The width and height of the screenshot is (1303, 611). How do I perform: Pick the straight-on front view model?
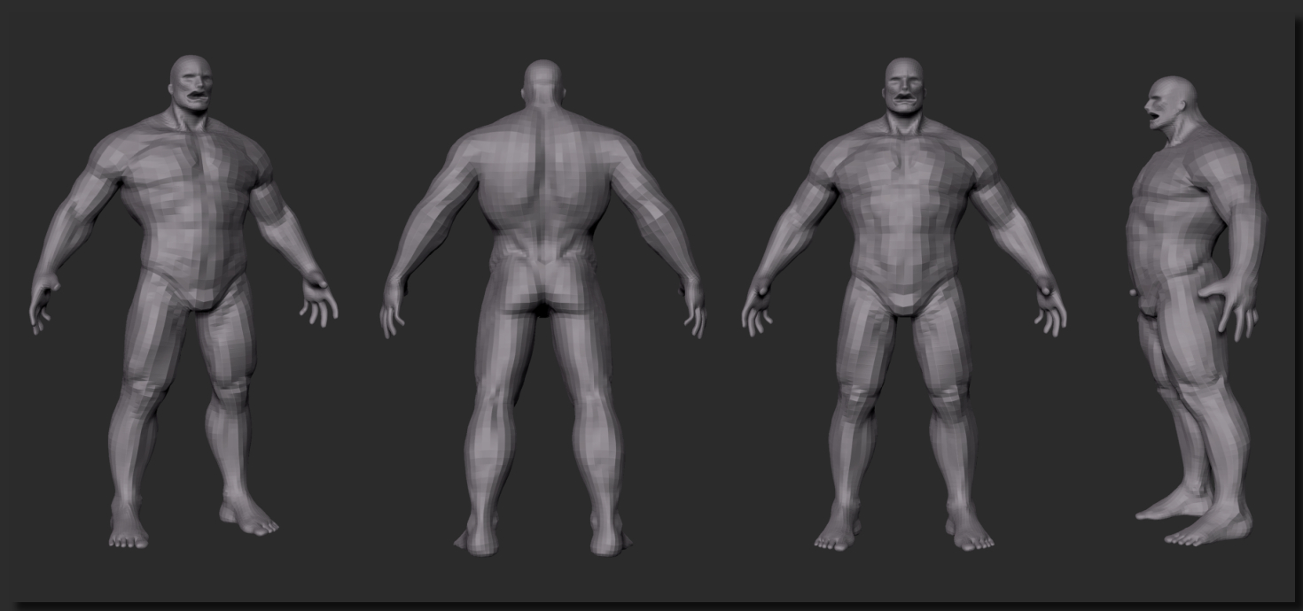point(904,304)
